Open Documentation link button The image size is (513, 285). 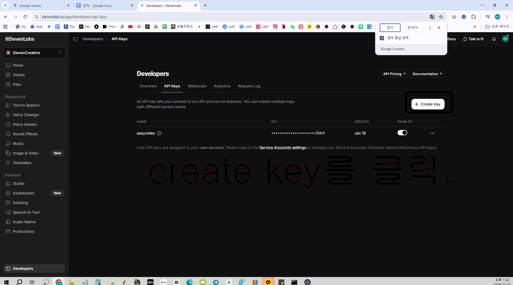(x=427, y=74)
